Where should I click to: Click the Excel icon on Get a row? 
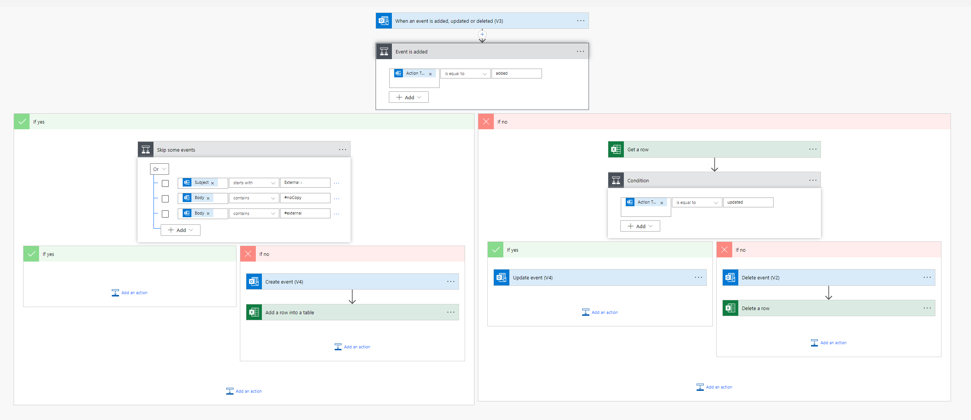click(x=616, y=149)
